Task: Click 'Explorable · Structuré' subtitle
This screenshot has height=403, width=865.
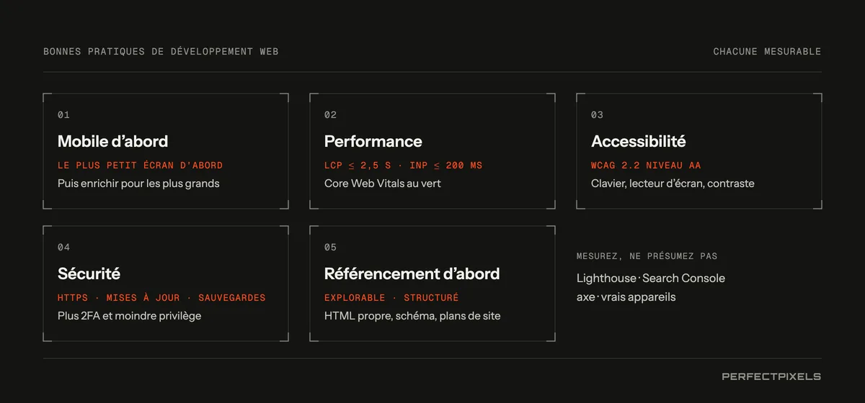Action: 391,298
